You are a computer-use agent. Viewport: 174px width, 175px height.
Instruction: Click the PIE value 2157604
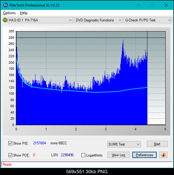[x=39, y=143]
